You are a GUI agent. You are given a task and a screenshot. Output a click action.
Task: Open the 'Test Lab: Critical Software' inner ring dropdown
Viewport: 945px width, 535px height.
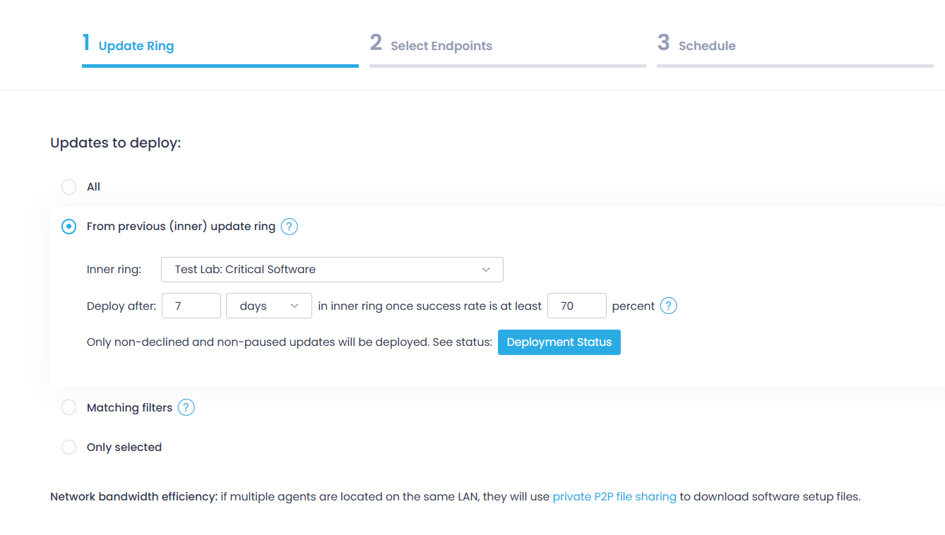click(332, 270)
